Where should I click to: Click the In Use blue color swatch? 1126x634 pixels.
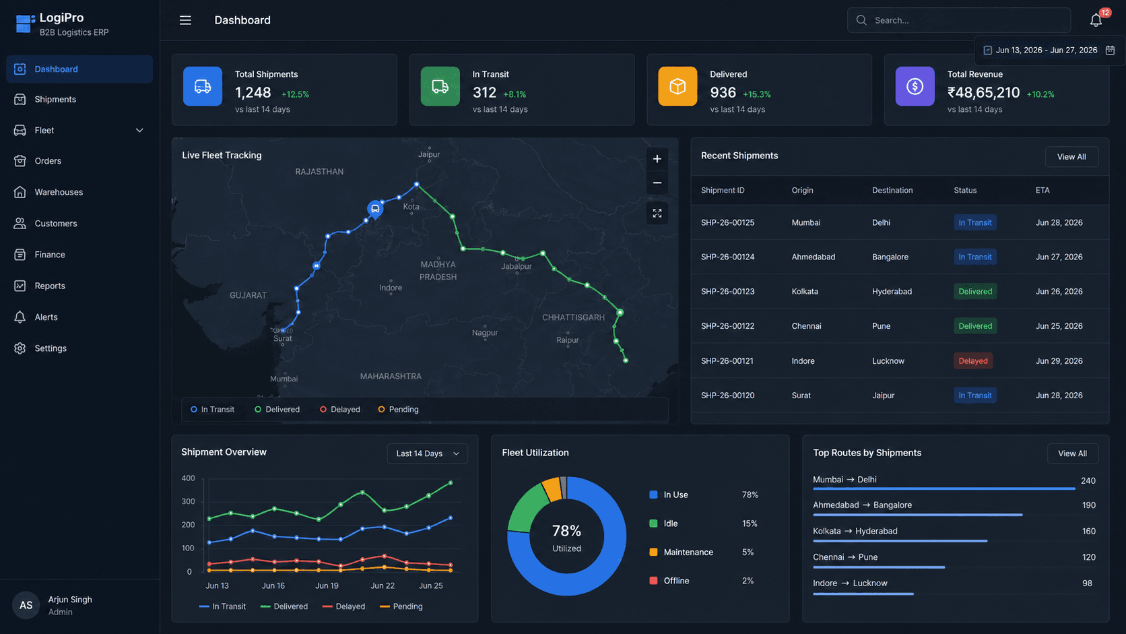(x=653, y=495)
